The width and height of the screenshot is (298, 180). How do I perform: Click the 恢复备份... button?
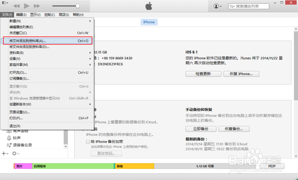[234, 129]
